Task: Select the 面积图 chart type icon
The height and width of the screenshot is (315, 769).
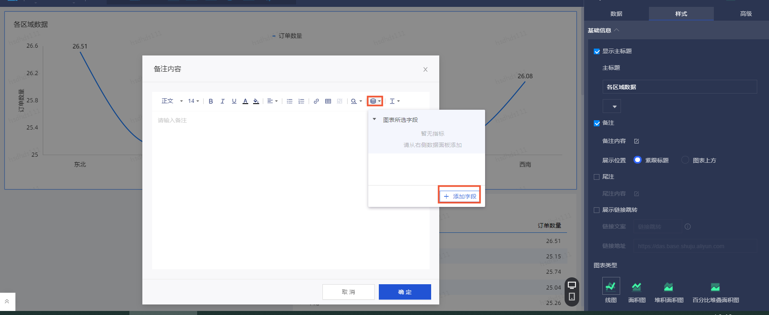Action: [636, 287]
